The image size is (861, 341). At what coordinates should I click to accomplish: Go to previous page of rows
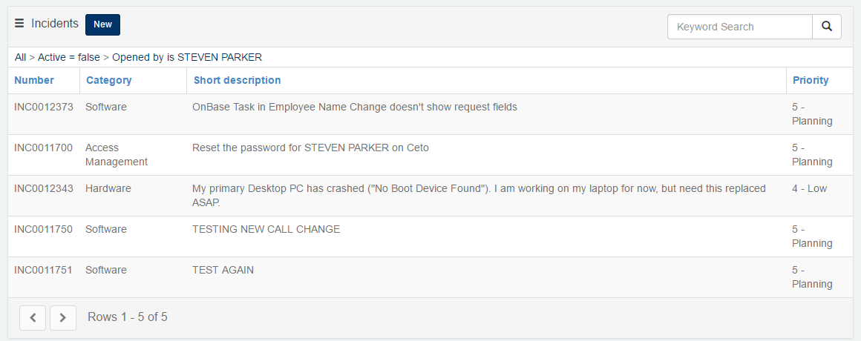33,317
